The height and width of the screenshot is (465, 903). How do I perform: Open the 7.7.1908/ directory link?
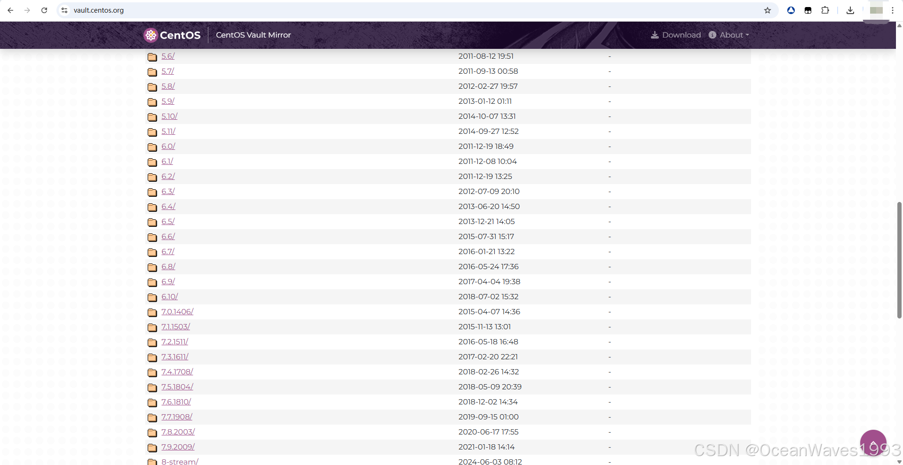(177, 417)
